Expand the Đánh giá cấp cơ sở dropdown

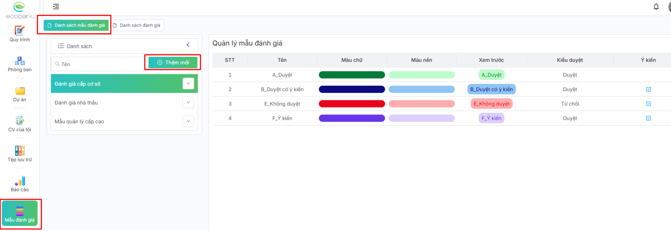click(188, 84)
